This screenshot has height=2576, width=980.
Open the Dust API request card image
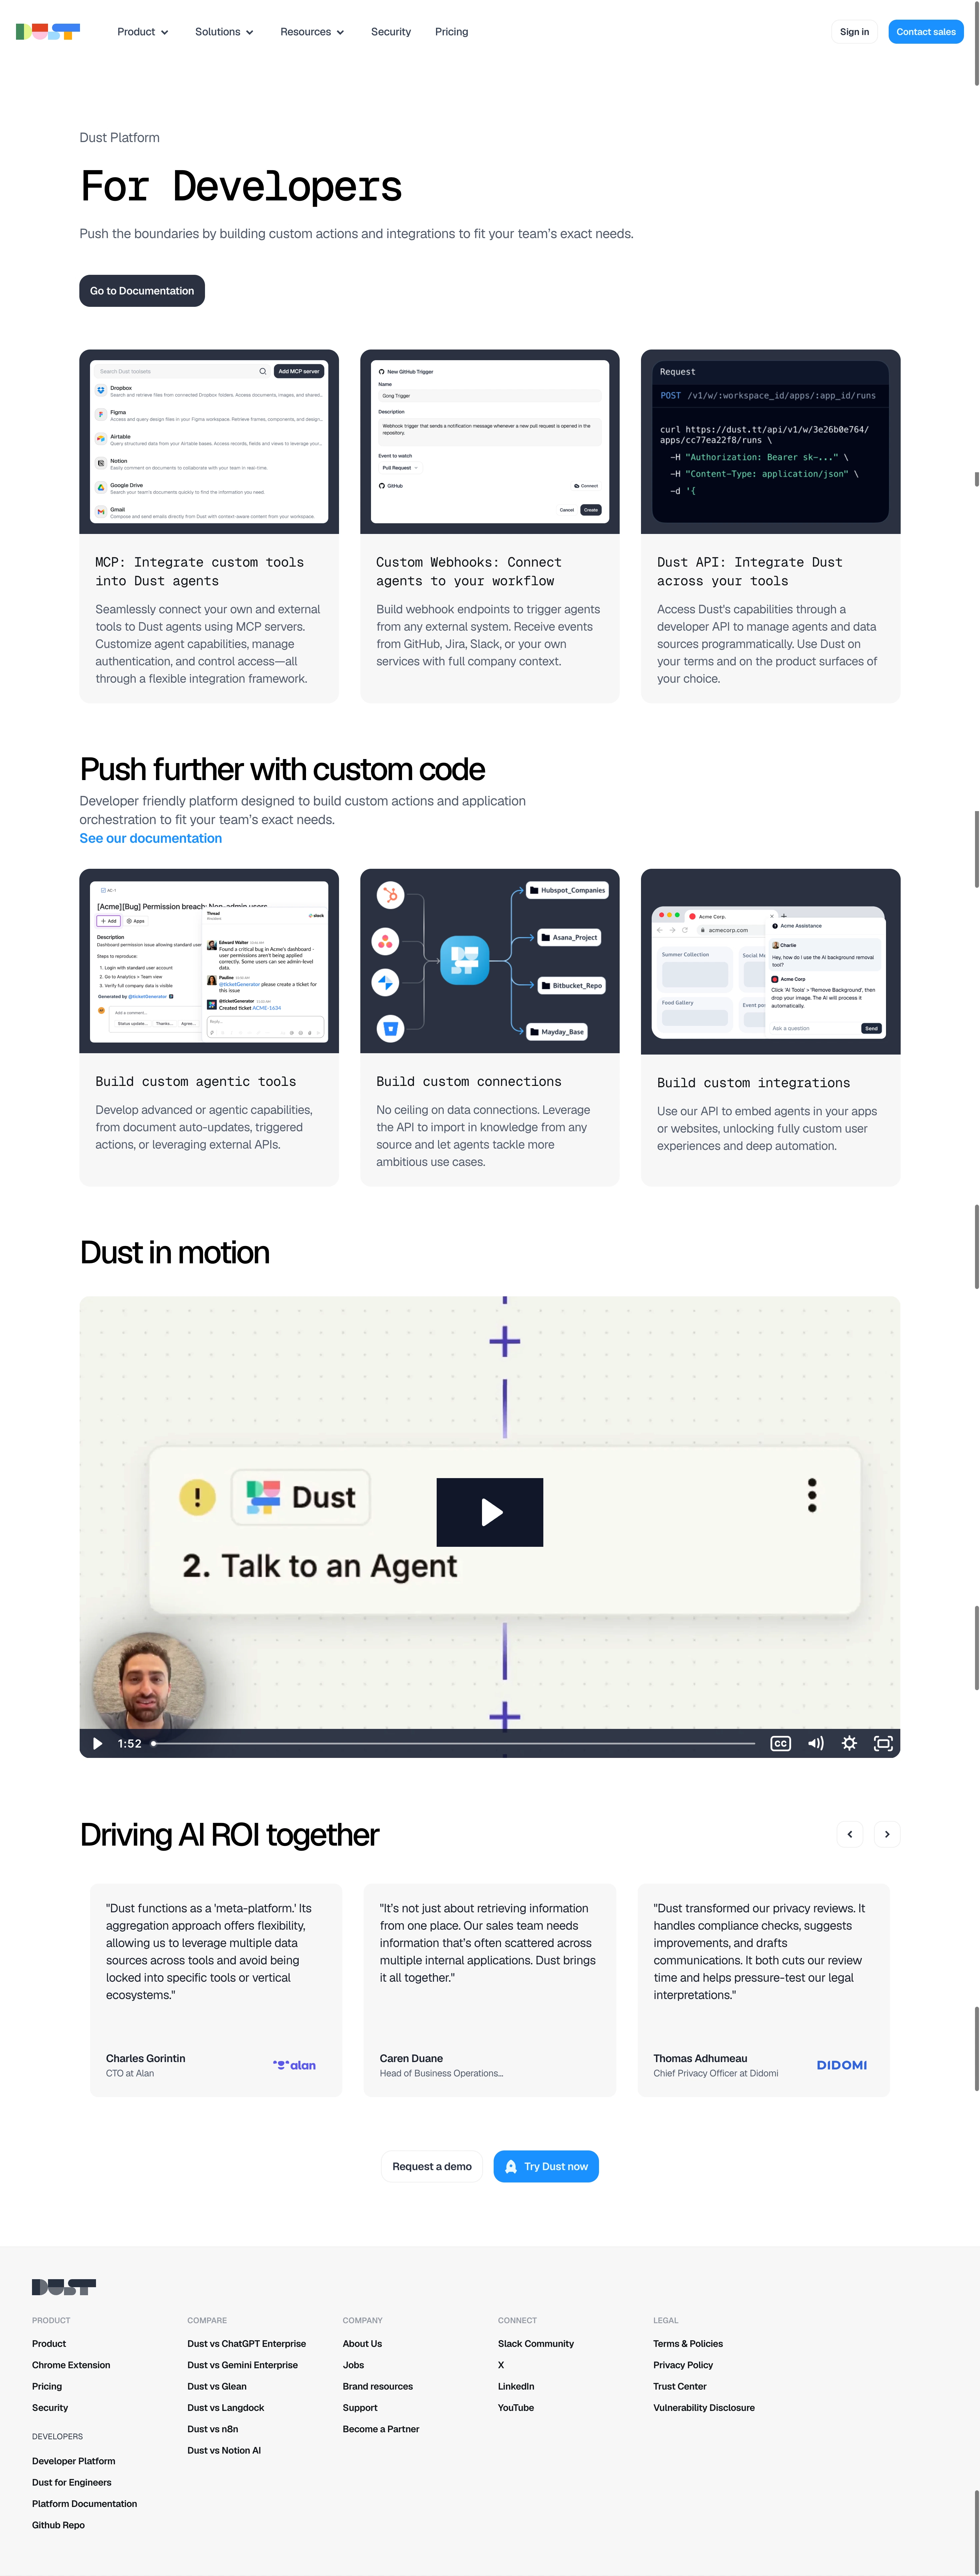point(770,442)
